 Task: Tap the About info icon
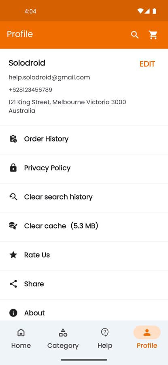[x=13, y=313]
